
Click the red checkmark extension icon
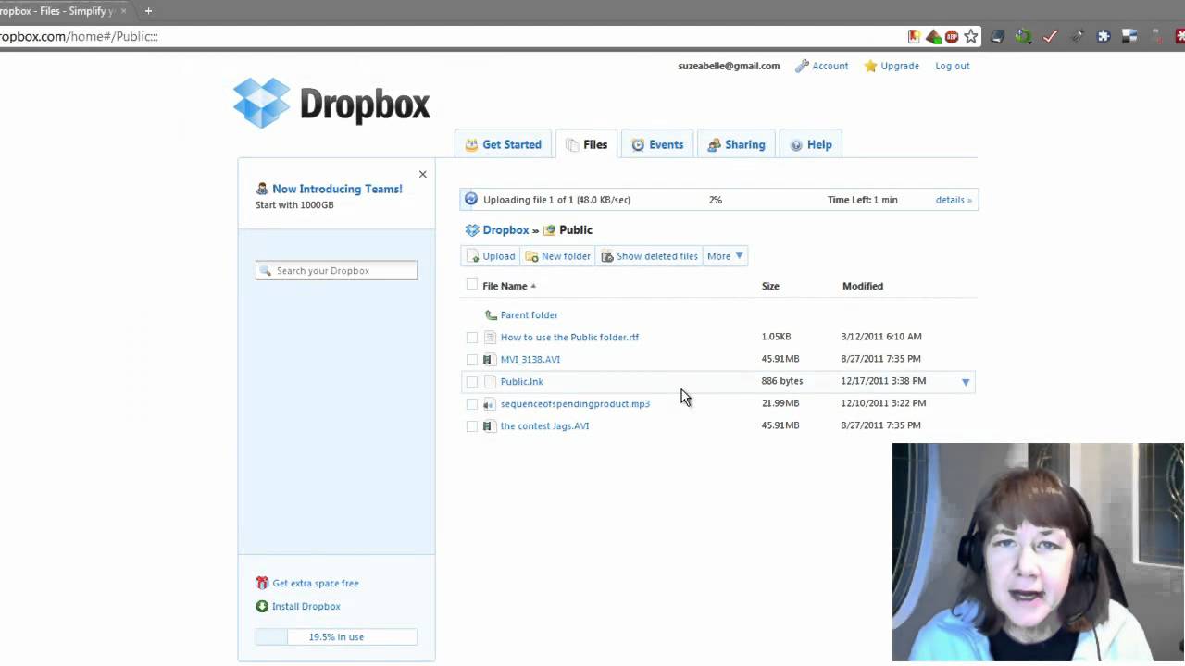point(1050,37)
